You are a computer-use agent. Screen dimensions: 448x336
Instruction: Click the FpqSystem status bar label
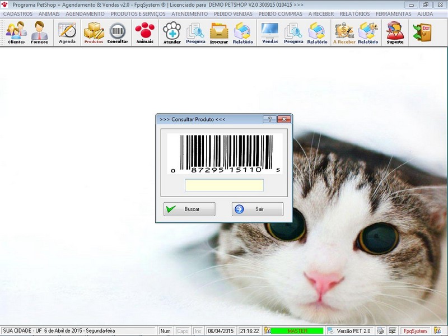click(415, 331)
